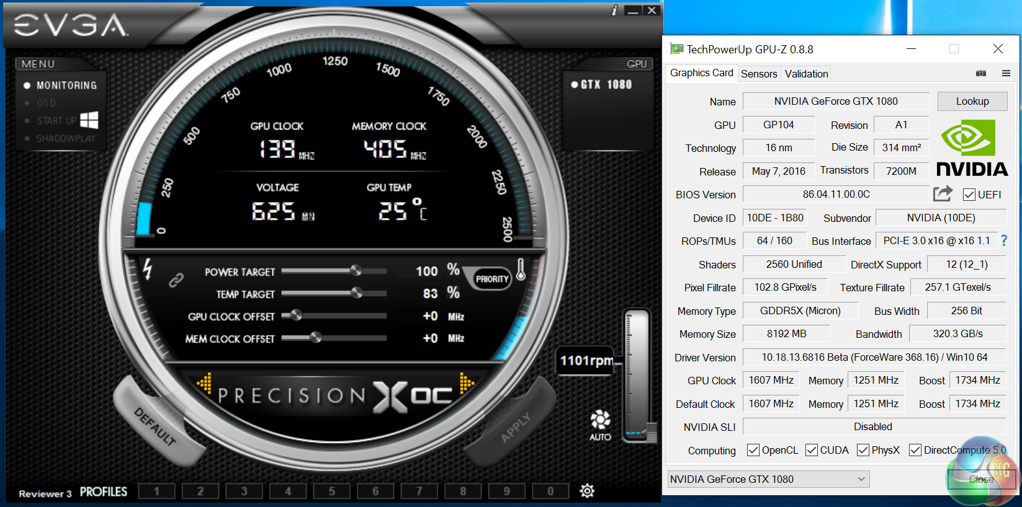Click the Default Clock "1607 MHz" value
Image resolution: width=1022 pixels, height=507 pixels.
(x=771, y=403)
